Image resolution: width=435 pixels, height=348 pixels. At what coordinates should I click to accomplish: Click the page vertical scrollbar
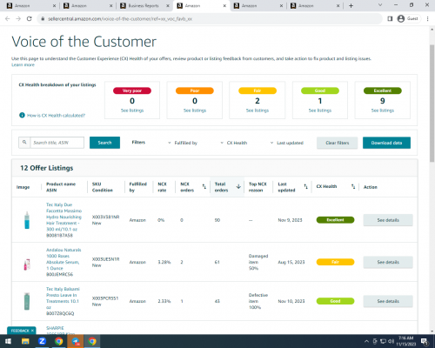click(x=432, y=103)
